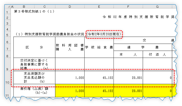Click empty 教科用図書購入費 cell in row 9
Image resolution: width=182 pixels, height=106 pixels.
point(70,64)
